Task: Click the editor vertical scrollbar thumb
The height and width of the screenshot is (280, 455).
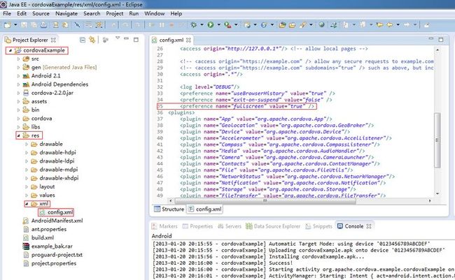Action: (x=437, y=140)
